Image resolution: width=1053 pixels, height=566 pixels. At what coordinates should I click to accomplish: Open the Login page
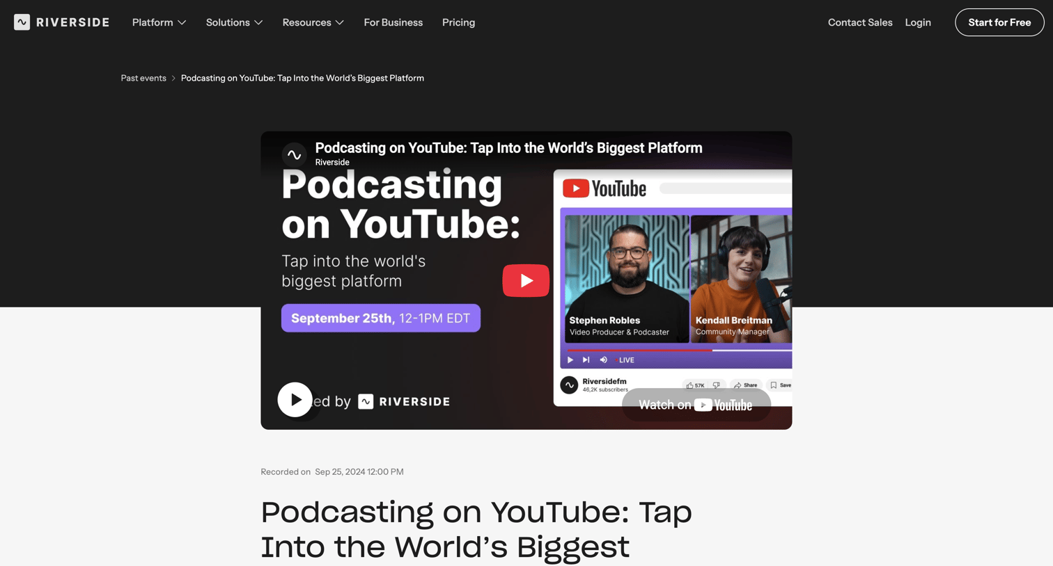click(918, 22)
